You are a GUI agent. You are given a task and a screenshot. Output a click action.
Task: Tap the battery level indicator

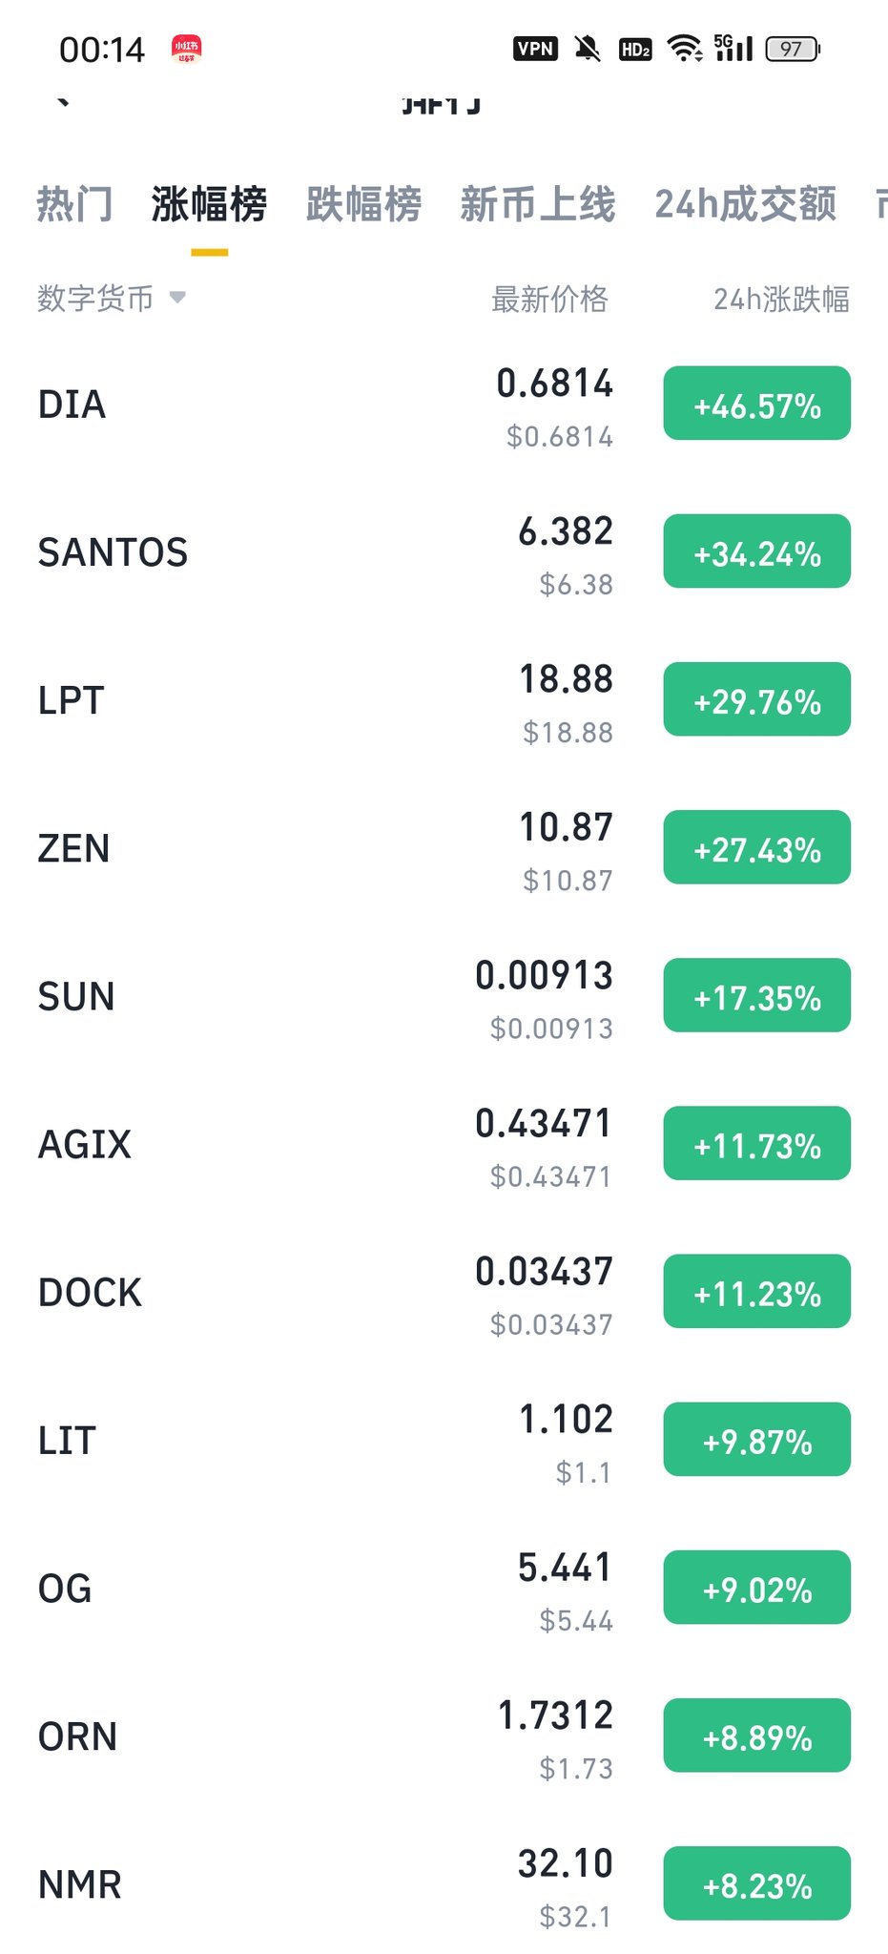click(x=793, y=49)
